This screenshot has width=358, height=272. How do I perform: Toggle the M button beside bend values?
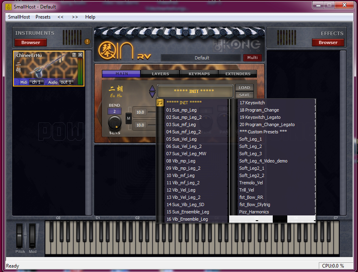point(128,118)
